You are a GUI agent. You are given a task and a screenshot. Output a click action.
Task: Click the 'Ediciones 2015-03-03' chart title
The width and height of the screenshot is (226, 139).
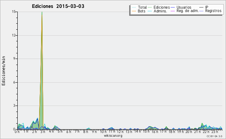pyautogui.click(x=58, y=6)
